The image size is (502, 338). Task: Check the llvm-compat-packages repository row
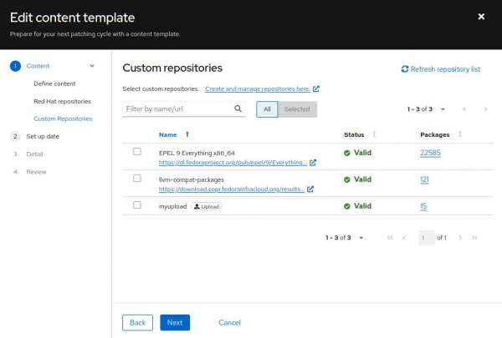pyautogui.click(x=137, y=178)
